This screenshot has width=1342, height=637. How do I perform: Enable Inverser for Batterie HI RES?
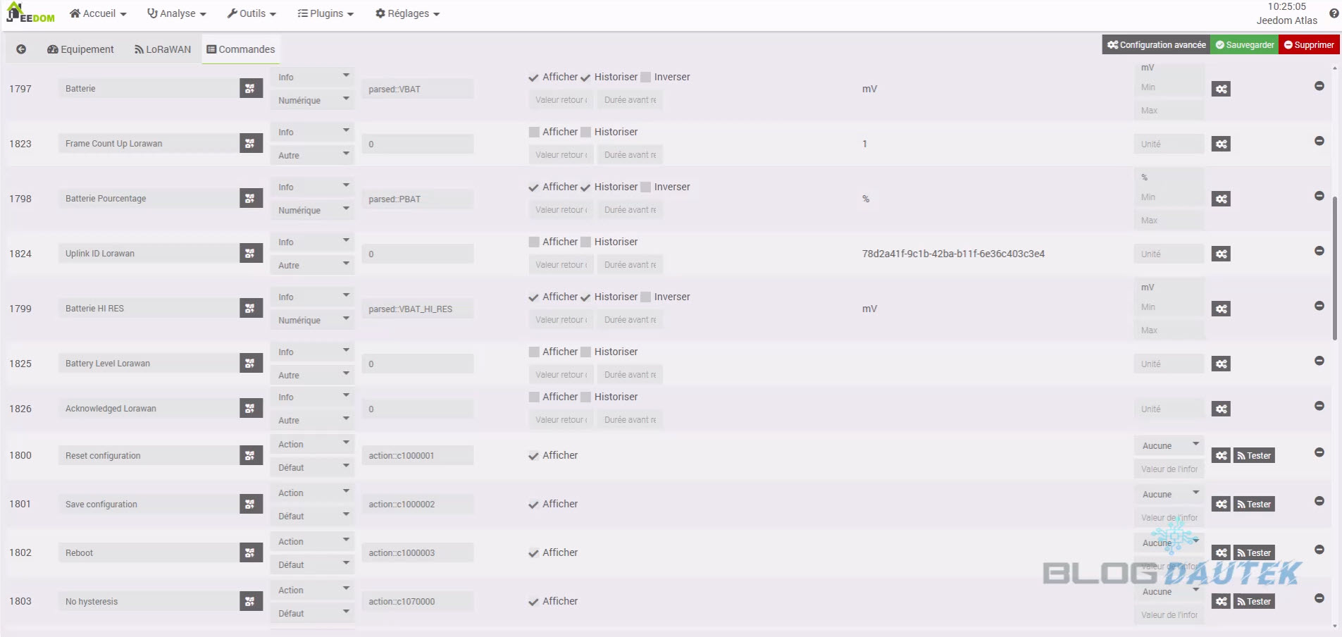click(645, 297)
